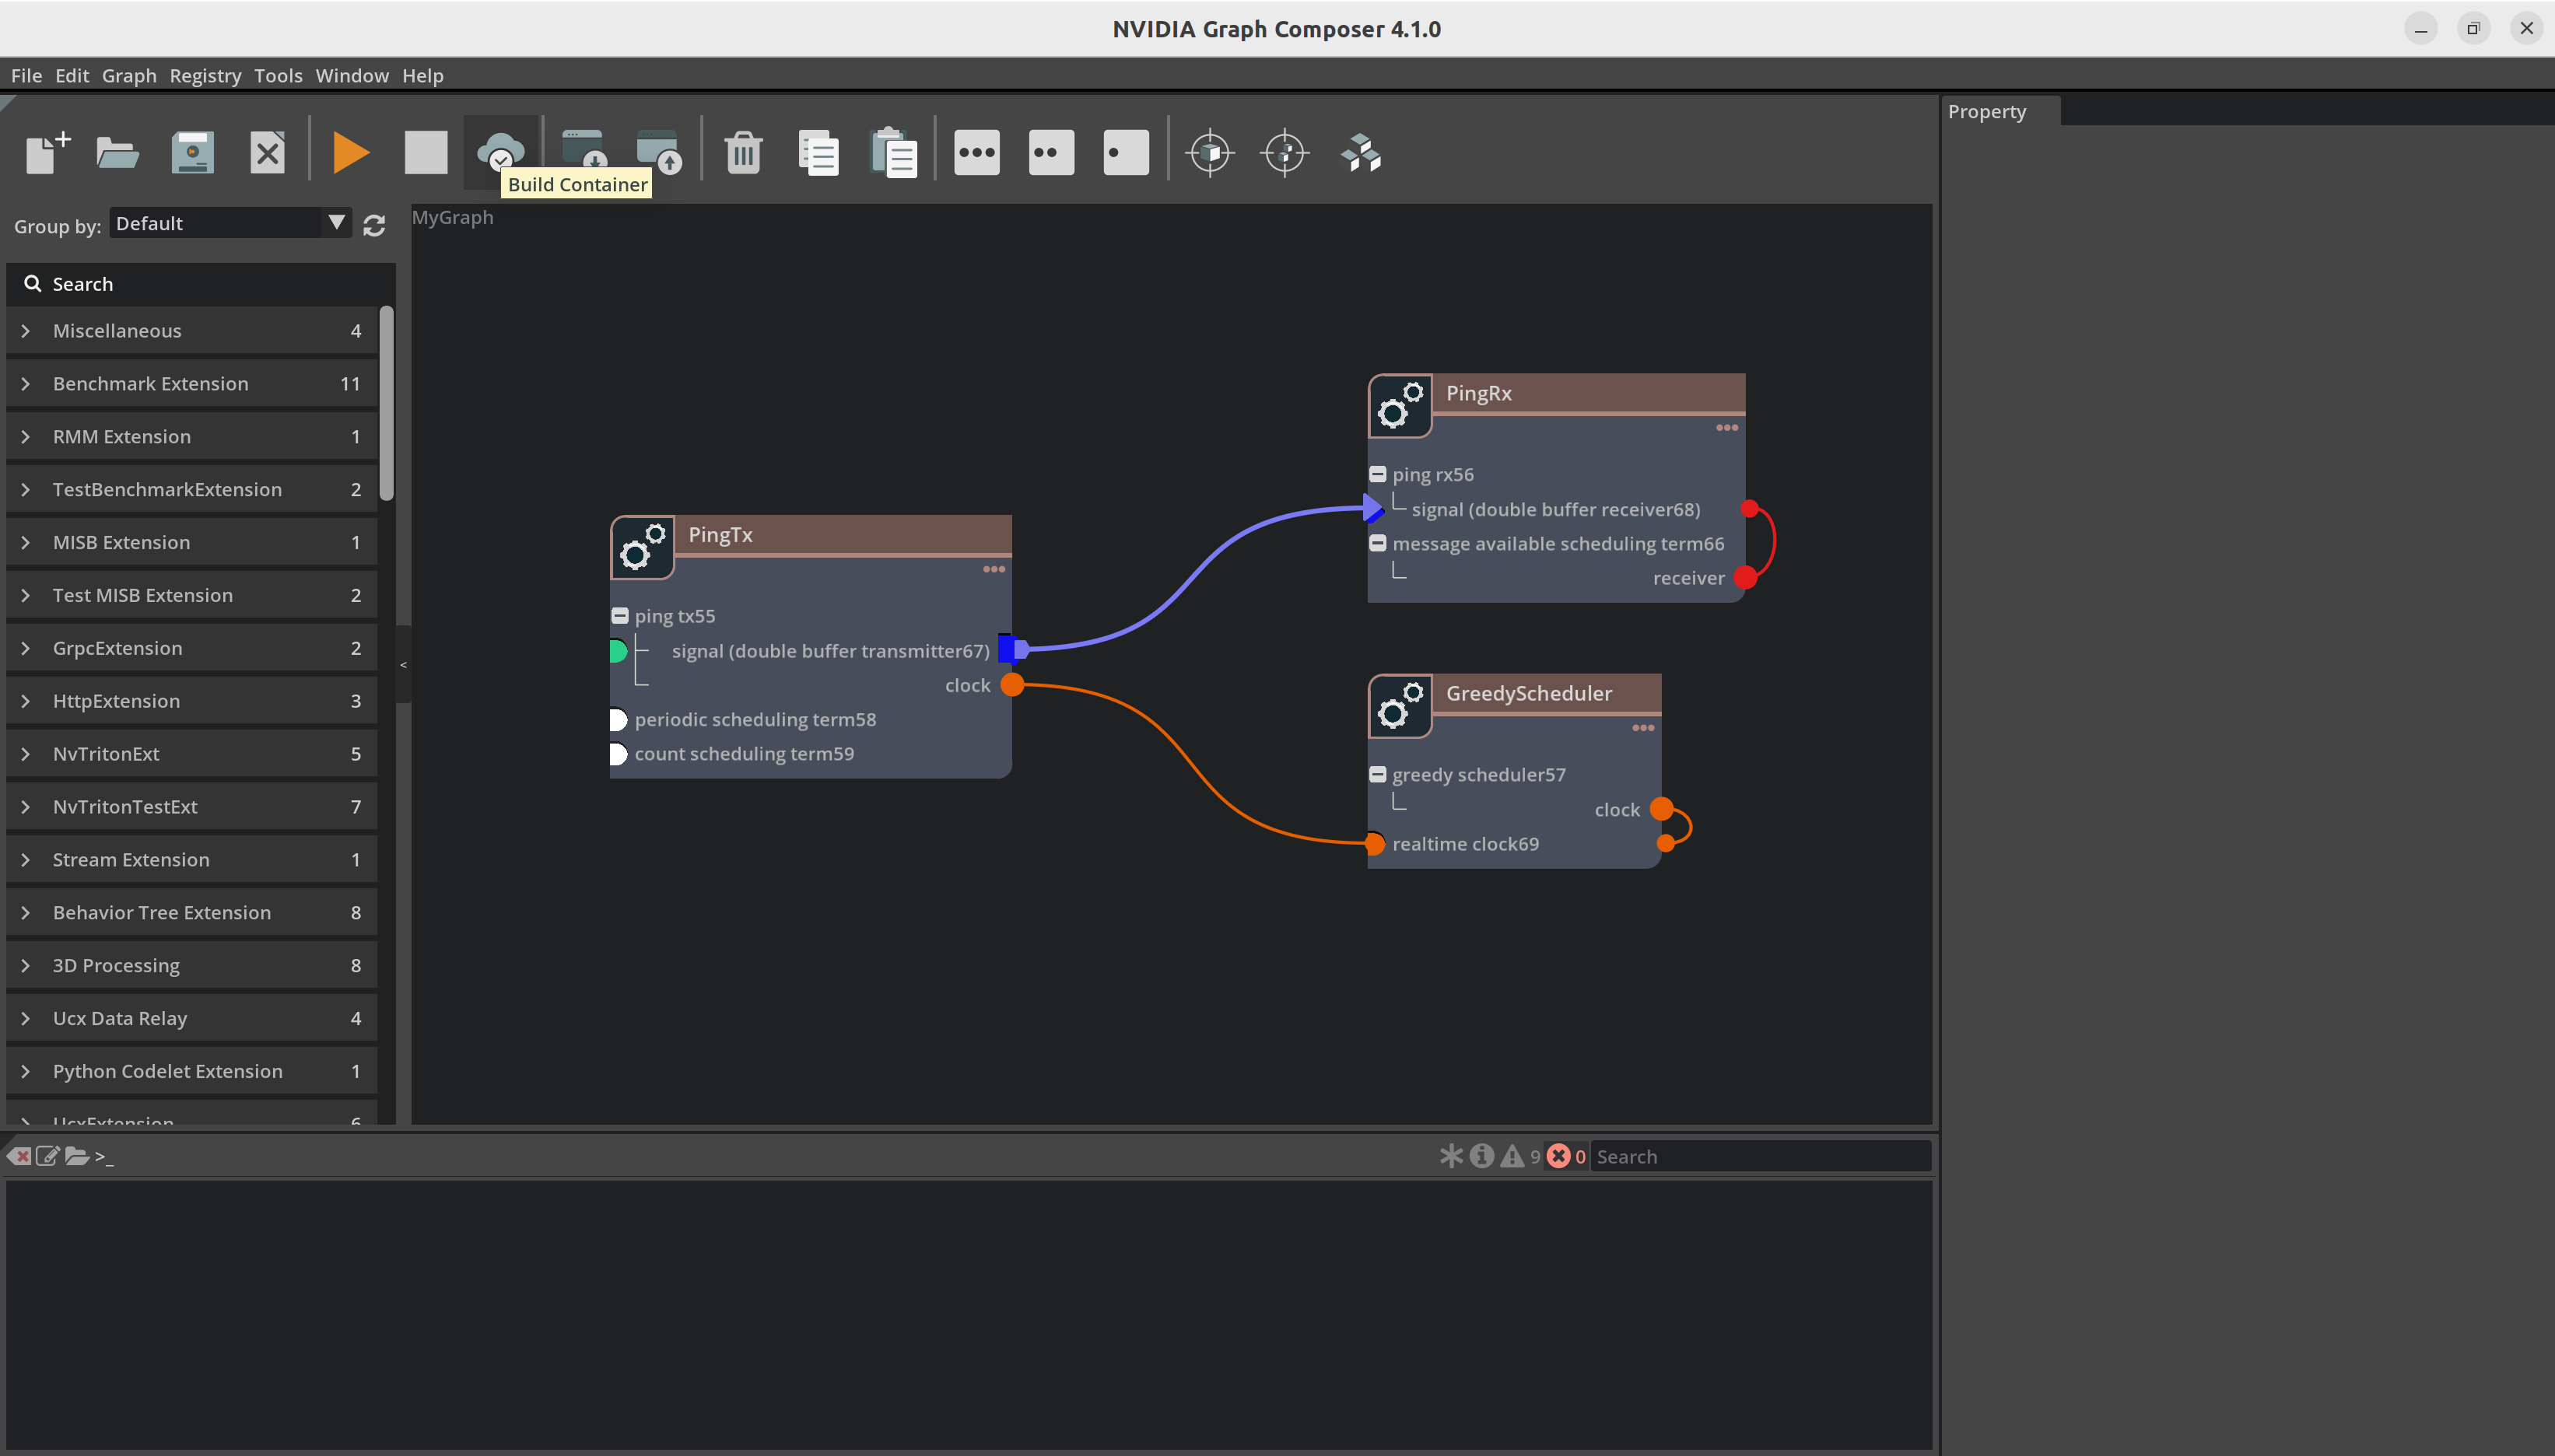The height and width of the screenshot is (1456, 2555).
Task: Collapse the ping tx55 component in PingTx
Action: (620, 616)
